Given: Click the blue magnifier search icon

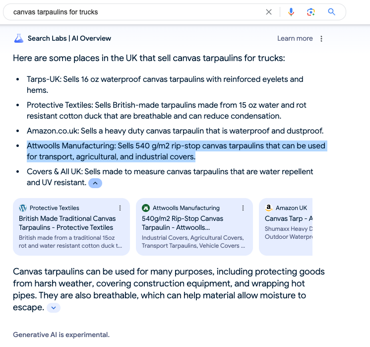Looking at the screenshot, I should pos(331,11).
